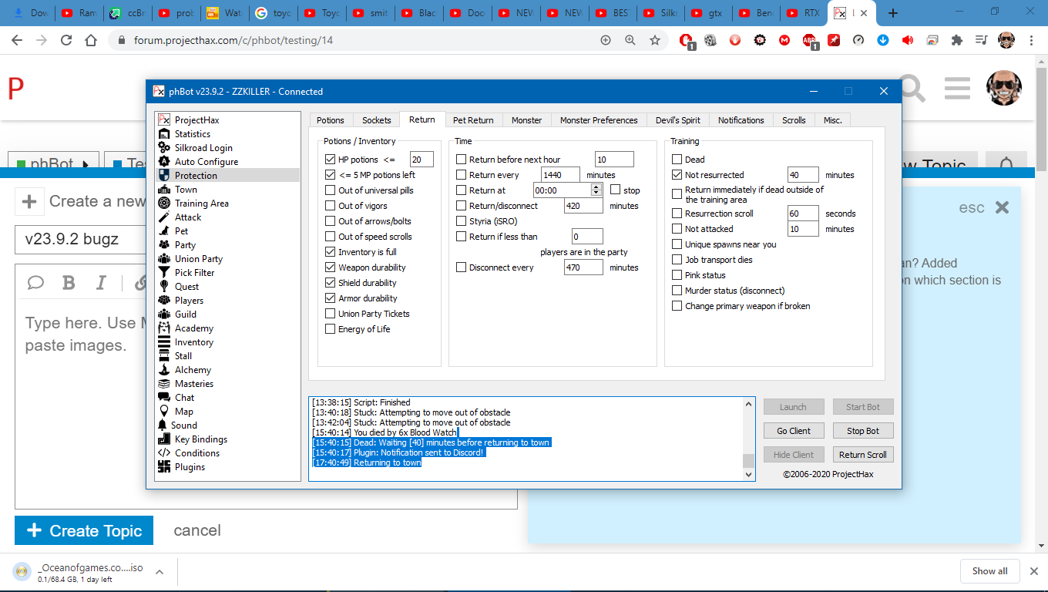Screen dimensions: 1048x592
Task: Uncheck the Not resurrected option
Action: point(677,175)
